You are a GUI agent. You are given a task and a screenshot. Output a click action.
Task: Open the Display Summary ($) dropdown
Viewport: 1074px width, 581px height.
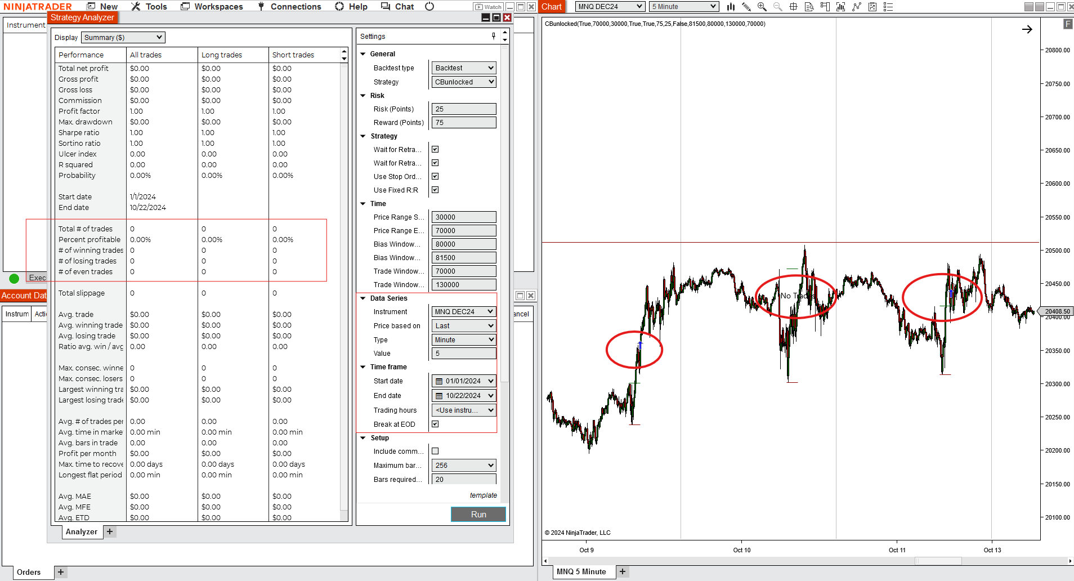123,37
